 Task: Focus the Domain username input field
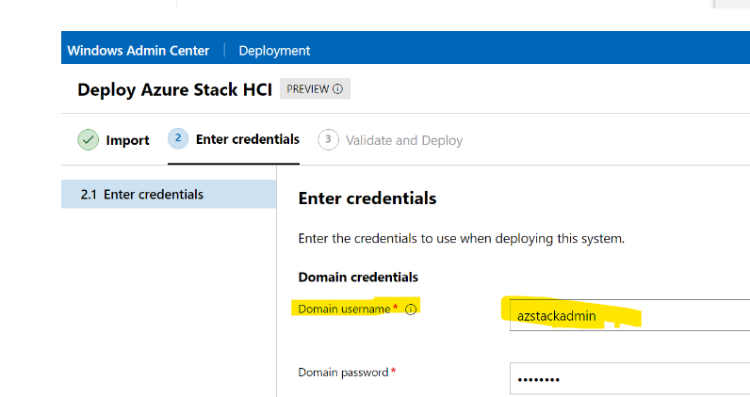tap(629, 315)
